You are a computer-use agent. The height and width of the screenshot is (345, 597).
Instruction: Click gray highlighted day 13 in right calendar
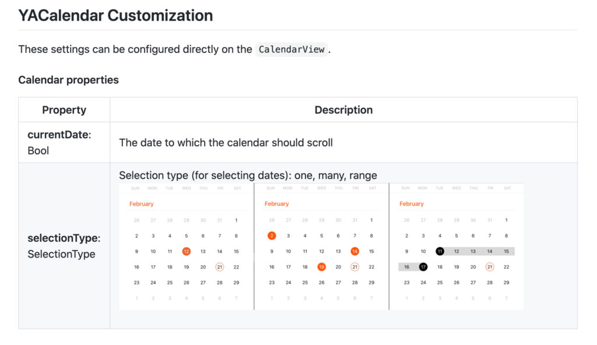pos(473,251)
